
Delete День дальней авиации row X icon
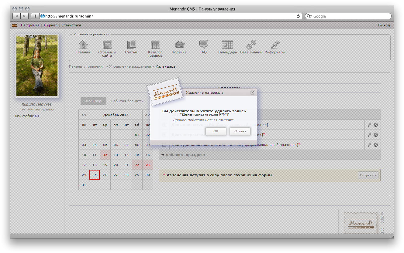point(376,145)
